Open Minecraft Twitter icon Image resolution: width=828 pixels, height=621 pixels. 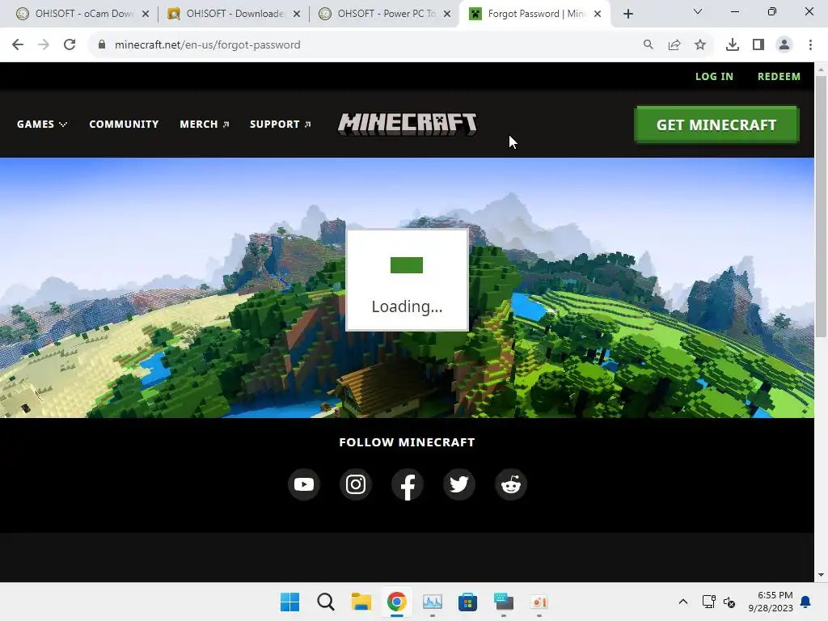pyautogui.click(x=459, y=484)
